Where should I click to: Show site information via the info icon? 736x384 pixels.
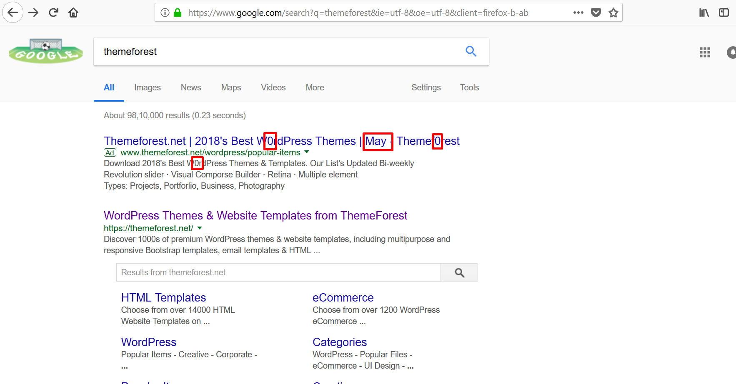tap(165, 12)
